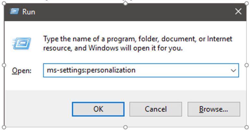Confirm the command with the OK button
The image size is (250, 130).
click(98, 109)
